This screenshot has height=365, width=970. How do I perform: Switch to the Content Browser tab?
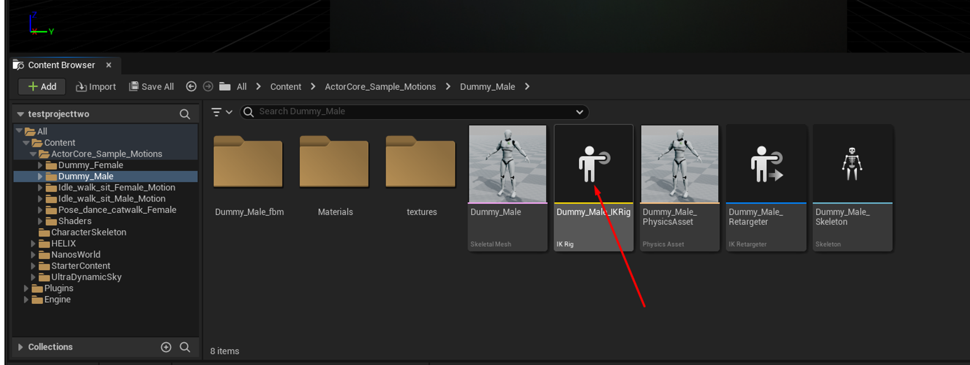click(61, 65)
